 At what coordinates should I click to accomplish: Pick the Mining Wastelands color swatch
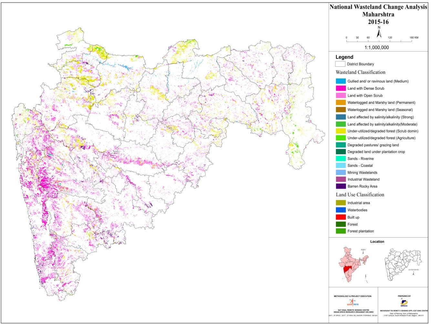click(x=341, y=172)
